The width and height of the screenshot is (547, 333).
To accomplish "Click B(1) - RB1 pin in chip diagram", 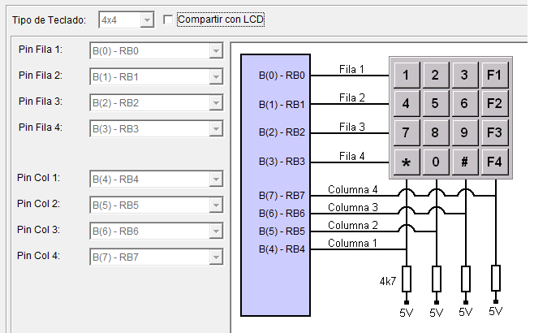I will click(282, 105).
